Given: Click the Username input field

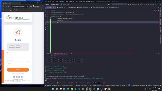Looking at the screenshot, I should tap(18, 56).
